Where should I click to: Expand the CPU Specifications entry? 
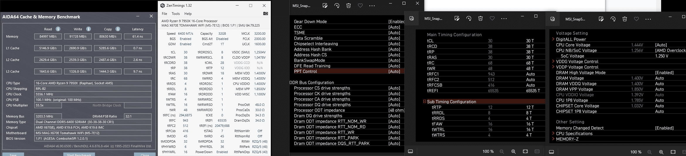click(x=553, y=133)
